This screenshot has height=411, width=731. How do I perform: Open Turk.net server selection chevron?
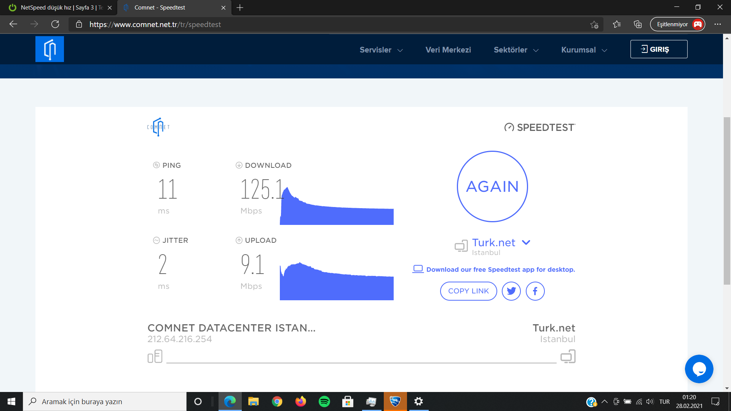[526, 242]
